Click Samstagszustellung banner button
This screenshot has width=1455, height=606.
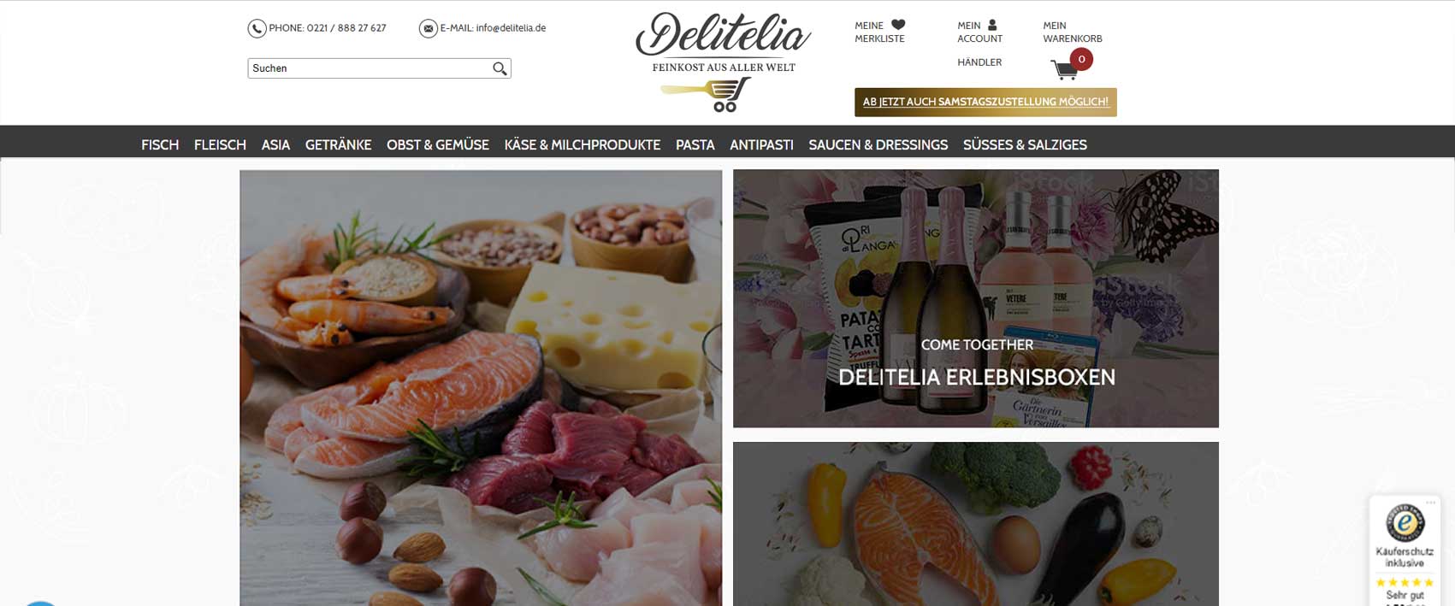tap(985, 103)
